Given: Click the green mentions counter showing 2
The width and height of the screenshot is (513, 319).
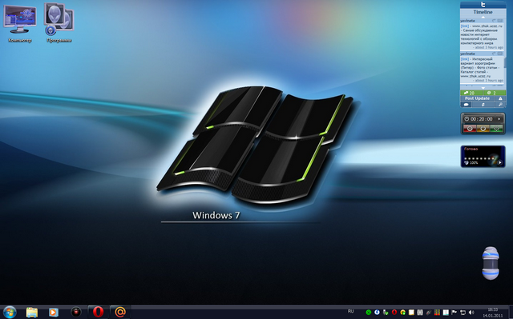Looking at the screenshot, I should 495,93.
